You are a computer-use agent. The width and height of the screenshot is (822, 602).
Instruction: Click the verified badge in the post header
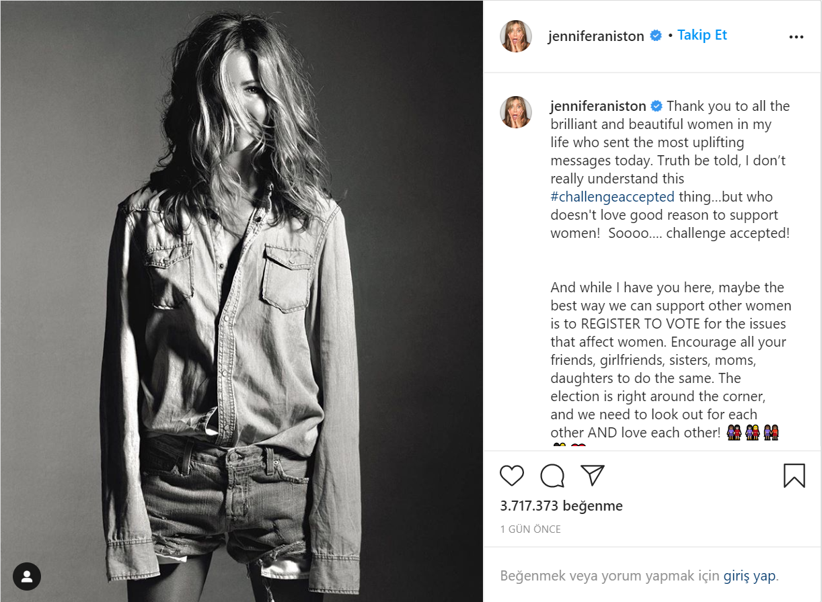click(656, 36)
